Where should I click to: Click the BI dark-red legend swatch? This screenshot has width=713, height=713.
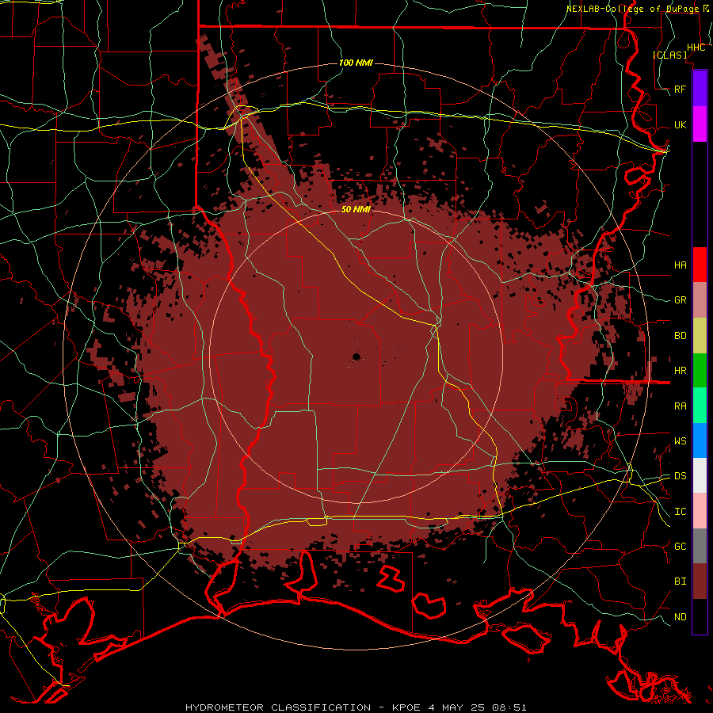pyautogui.click(x=700, y=581)
